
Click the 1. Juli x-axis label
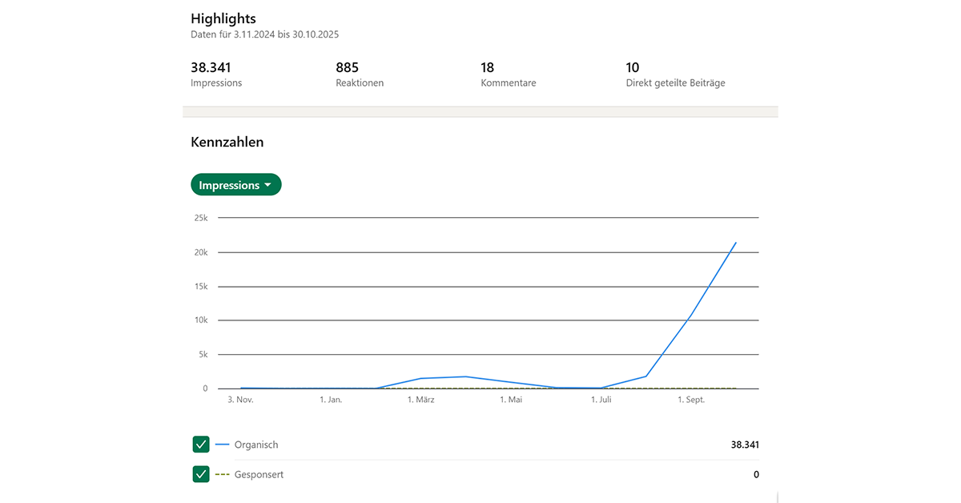(600, 400)
